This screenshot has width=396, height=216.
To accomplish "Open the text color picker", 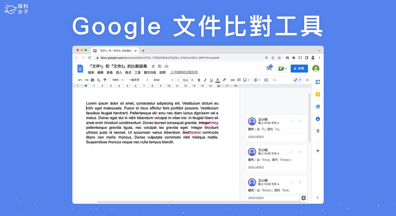I will coord(218,80).
